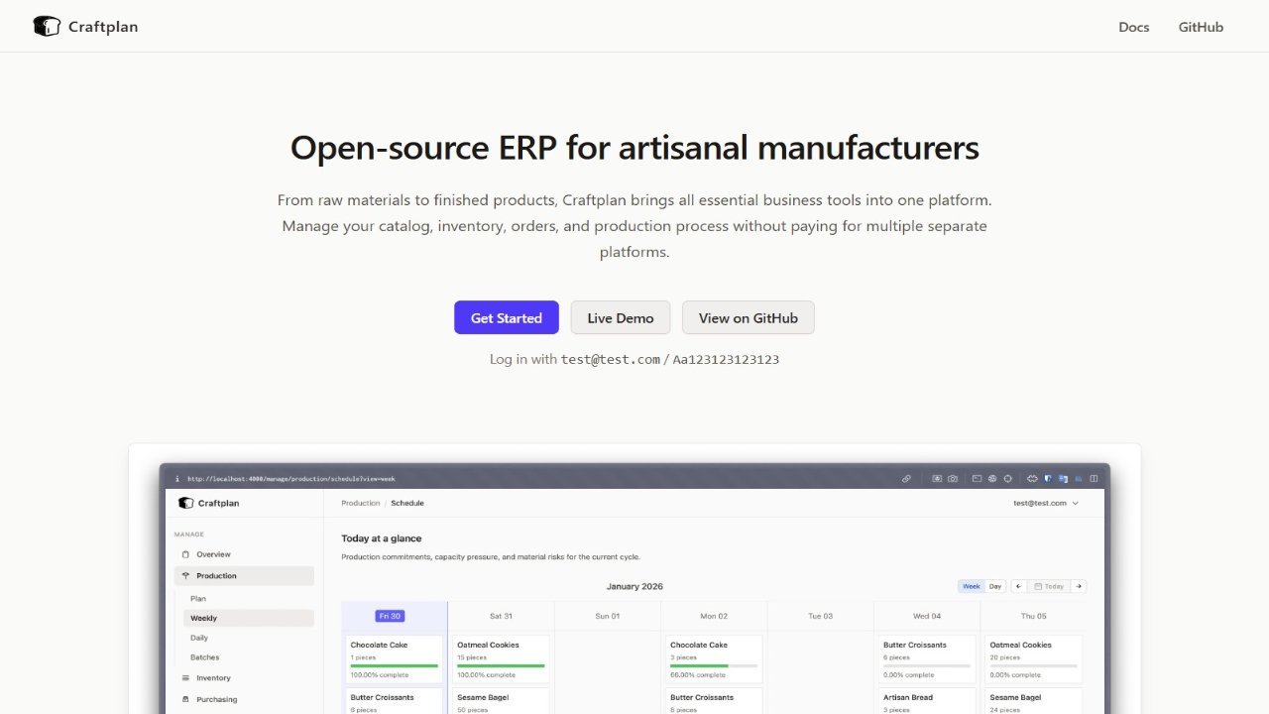
Task: Click the Inventory icon in demo sidebar
Action: pos(185,678)
